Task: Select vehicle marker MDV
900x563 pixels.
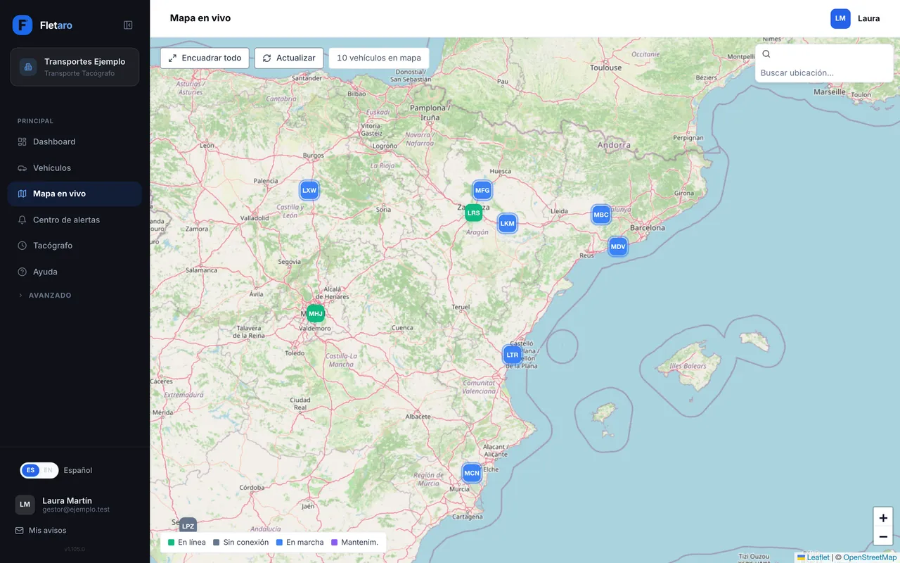Action: point(618,246)
